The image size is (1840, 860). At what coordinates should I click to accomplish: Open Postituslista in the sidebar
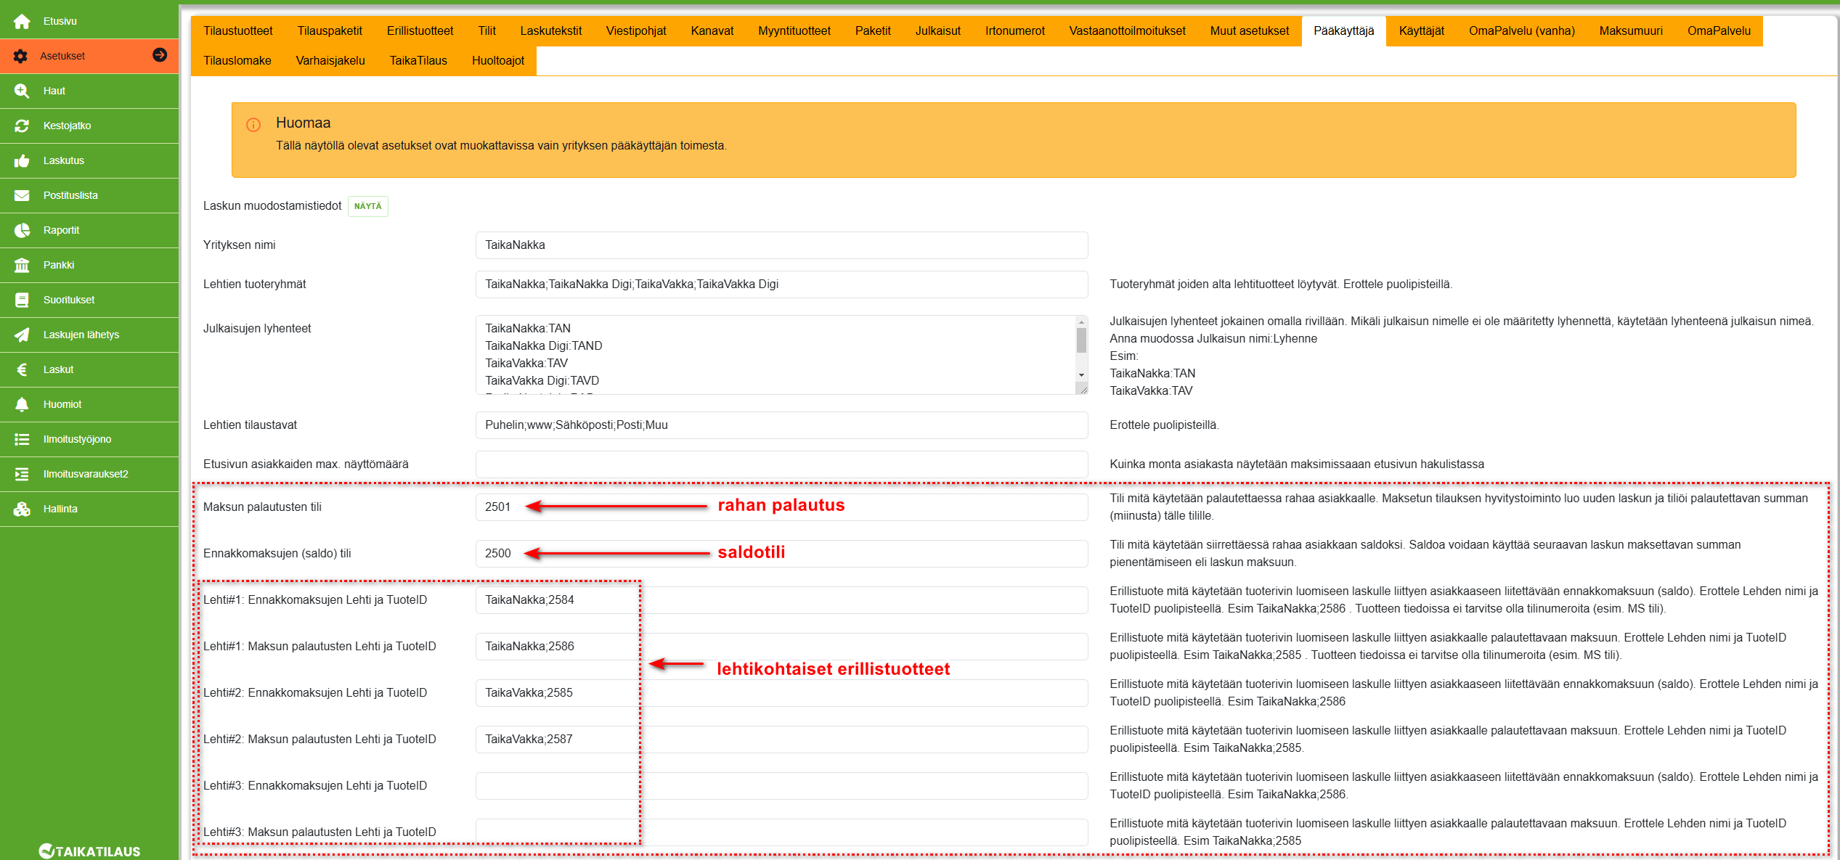tap(89, 195)
